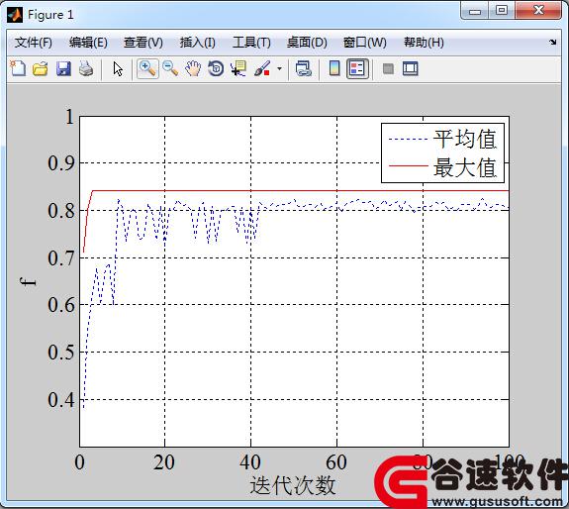Click the dock figure arrow in menu bar

coord(552,43)
